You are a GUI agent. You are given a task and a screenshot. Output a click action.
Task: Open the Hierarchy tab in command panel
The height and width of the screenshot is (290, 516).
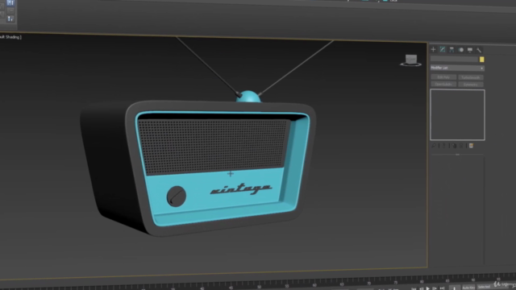coord(451,50)
